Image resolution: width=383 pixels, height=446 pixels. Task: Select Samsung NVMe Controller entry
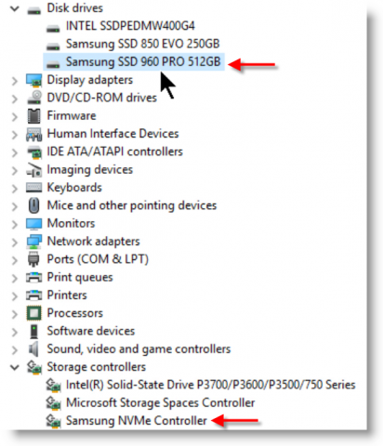click(136, 421)
